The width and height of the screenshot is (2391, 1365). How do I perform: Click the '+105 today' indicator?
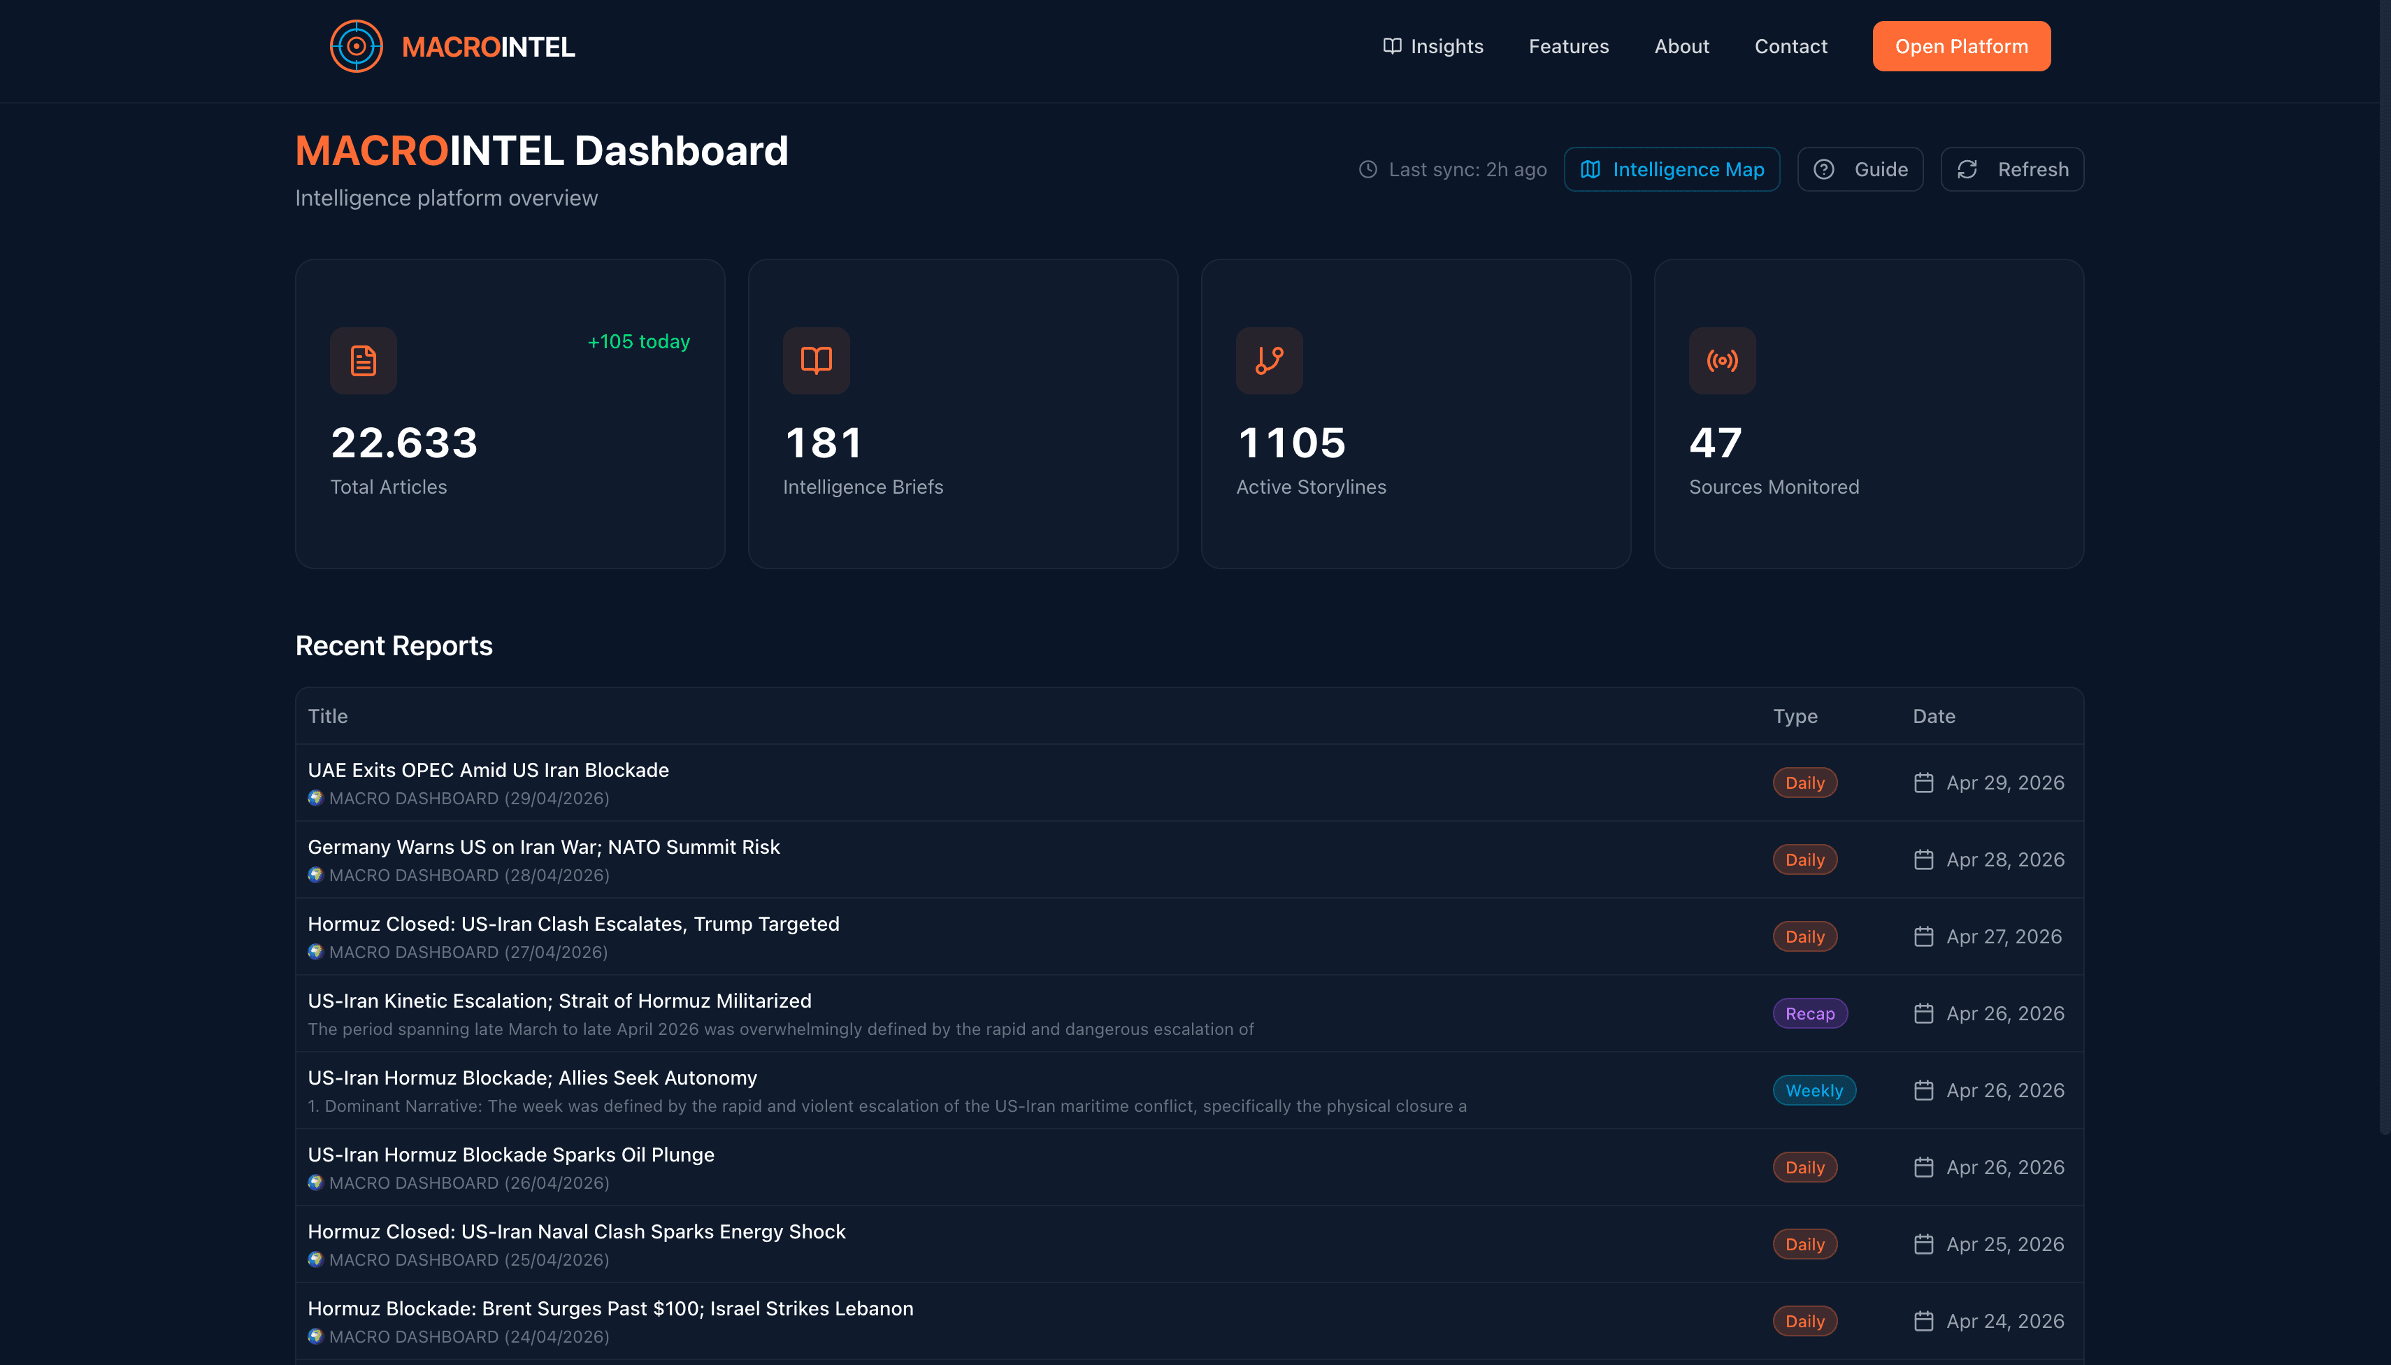point(638,341)
